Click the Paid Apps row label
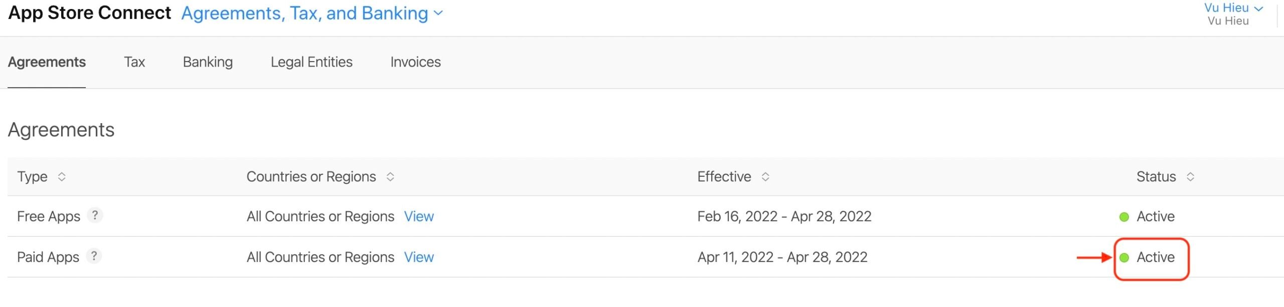This screenshot has height=307, width=1284. [48, 257]
